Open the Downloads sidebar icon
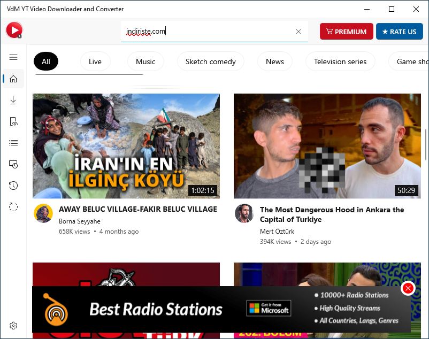This screenshot has height=339, width=429. tap(13, 101)
